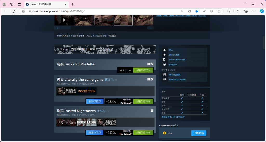Click Windows icon on Buckshot Roulette purchase box

pos(149,64)
